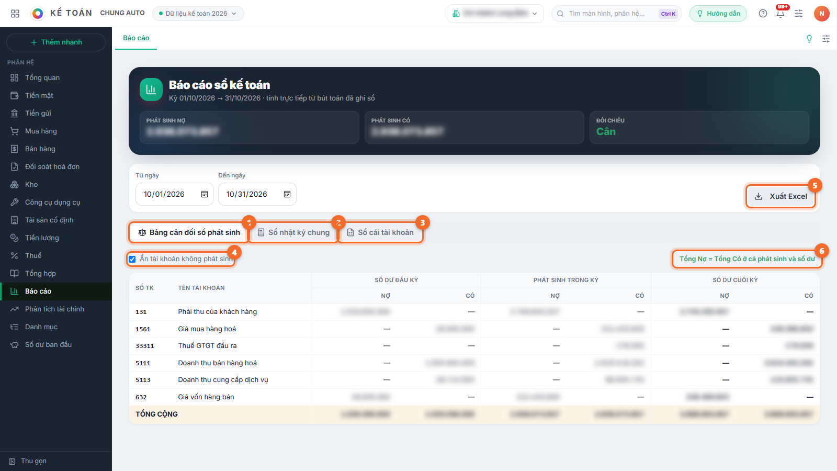Open Dữ liệu kế toán 2026 dropdown
Screen dimensions: 837x471
198,14
